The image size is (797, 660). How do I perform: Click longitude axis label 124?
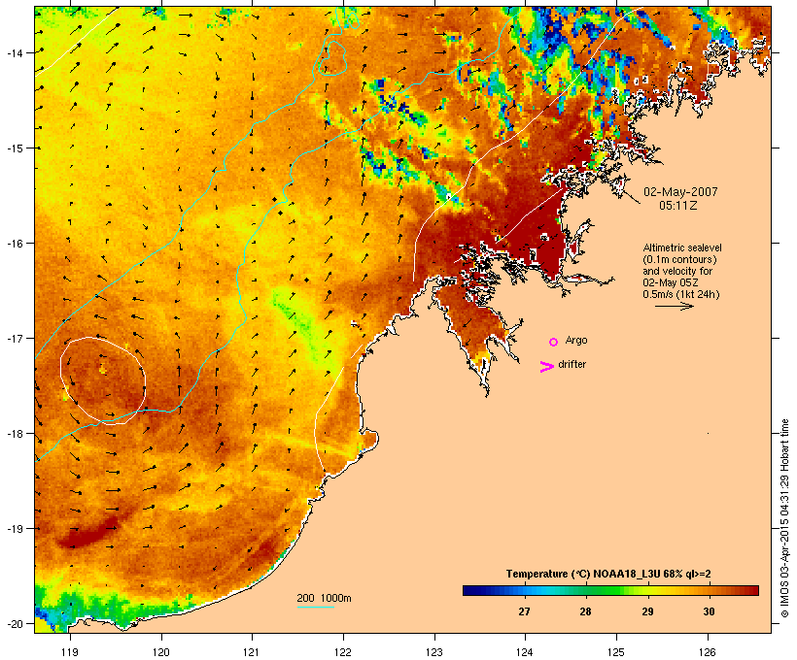526,652
